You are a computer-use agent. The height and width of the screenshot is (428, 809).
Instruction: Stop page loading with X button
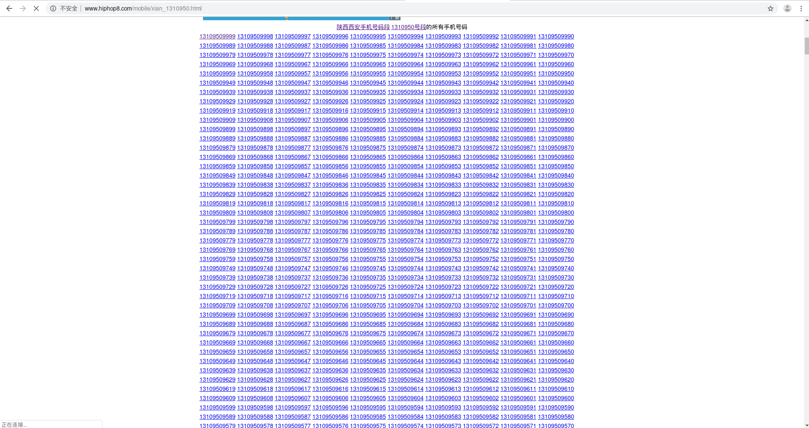pos(36,8)
